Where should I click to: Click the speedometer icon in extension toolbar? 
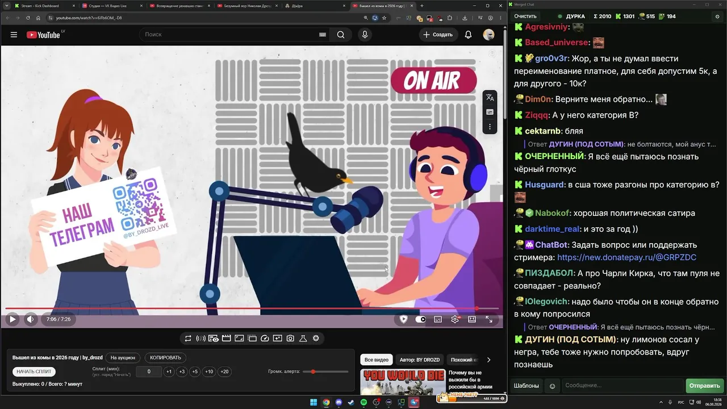tap(265, 339)
